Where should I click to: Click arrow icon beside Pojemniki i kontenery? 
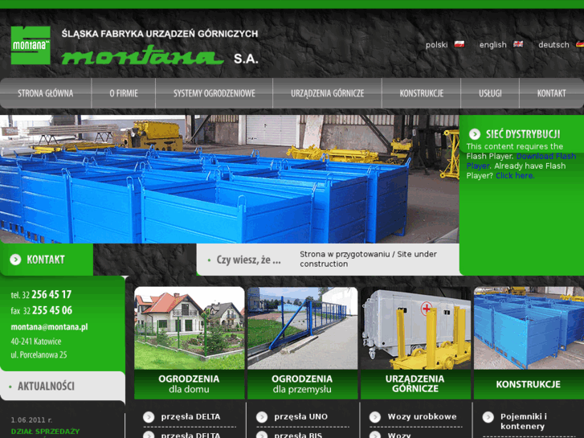[488, 417]
